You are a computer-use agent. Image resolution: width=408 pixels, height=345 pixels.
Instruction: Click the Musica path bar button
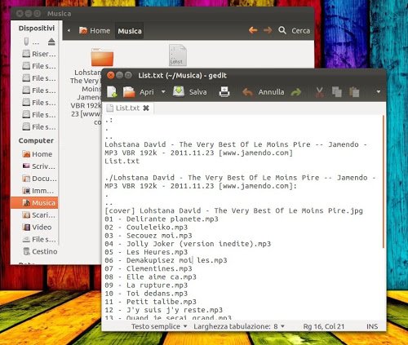(130, 31)
